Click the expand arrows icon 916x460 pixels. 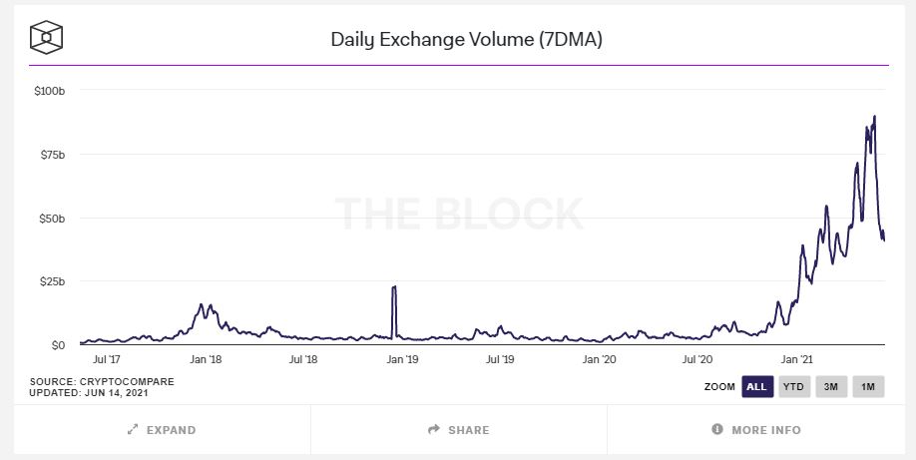133,430
